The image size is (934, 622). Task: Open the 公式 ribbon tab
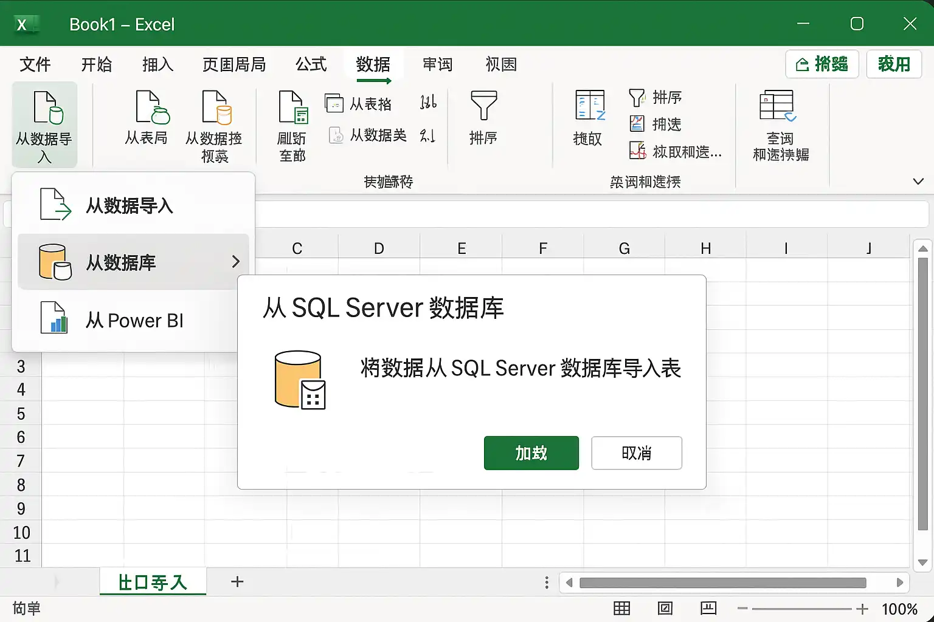coord(311,64)
